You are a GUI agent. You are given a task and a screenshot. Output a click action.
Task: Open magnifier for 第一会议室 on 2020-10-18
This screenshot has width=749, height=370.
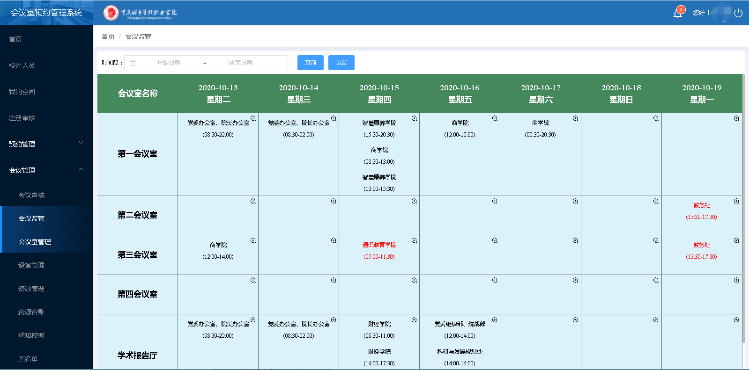pos(656,118)
